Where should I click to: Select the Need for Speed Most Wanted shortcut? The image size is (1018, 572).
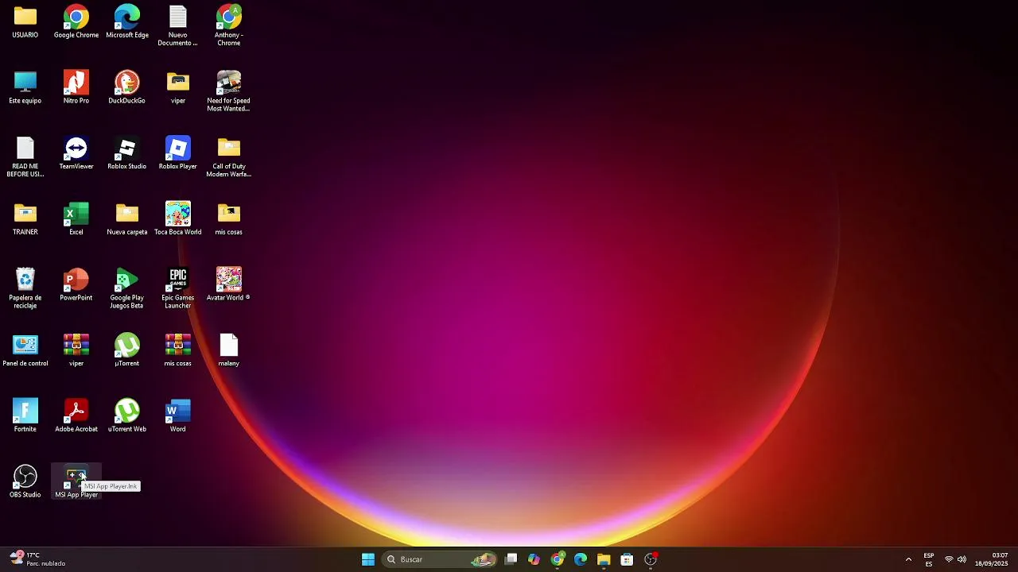pyautogui.click(x=229, y=91)
